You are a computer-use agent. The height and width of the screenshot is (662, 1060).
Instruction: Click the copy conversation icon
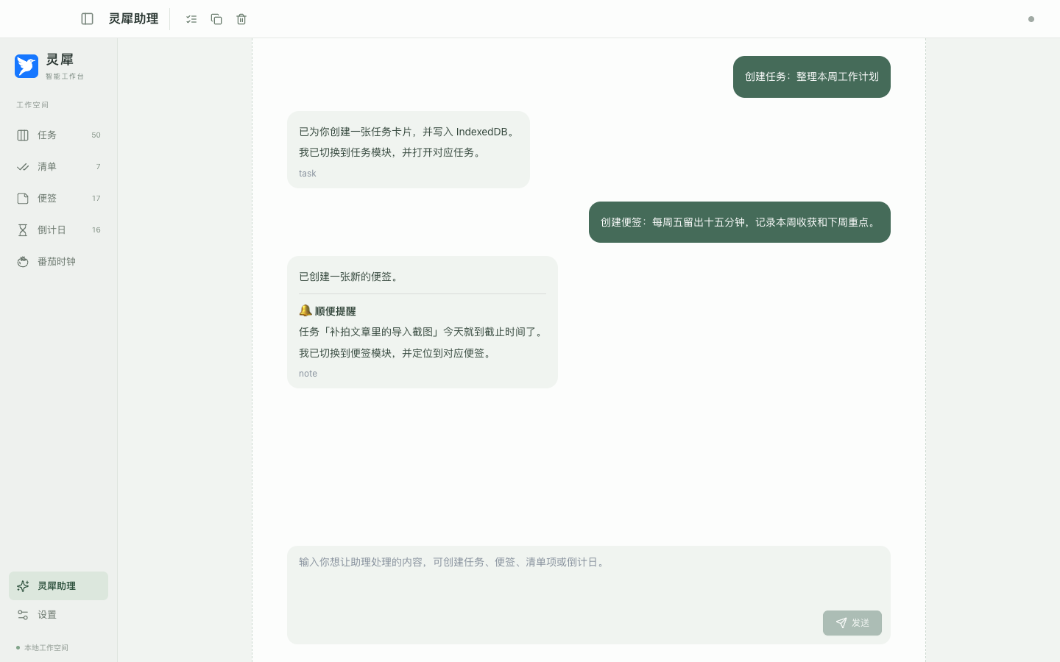216,19
